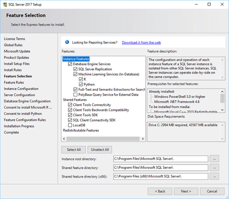Image resolution: width=229 pixels, height=199 pixels.
Task: Enable PolyBase Query Service for External Data
Action: 75,95
